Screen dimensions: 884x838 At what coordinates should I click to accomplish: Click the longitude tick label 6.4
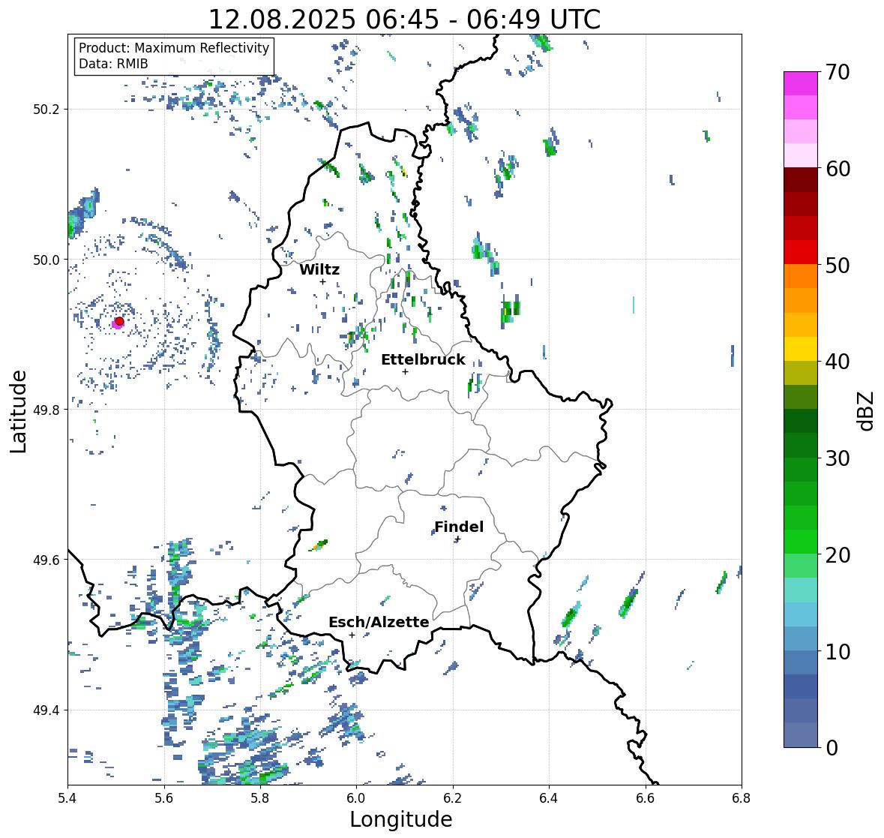click(549, 798)
